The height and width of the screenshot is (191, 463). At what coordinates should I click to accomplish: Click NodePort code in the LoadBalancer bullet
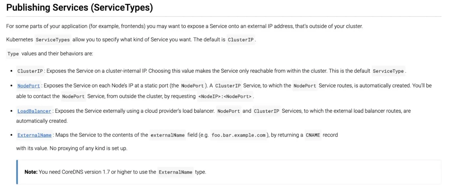(229, 111)
